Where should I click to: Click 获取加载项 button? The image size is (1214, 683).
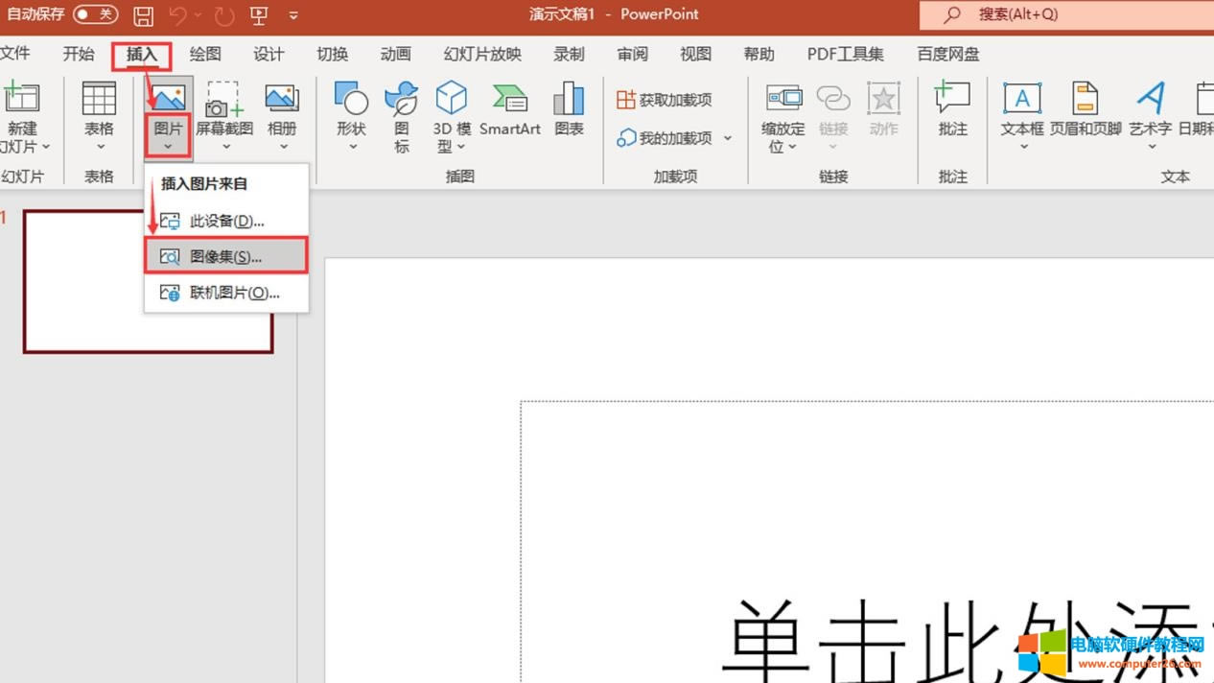pyautogui.click(x=665, y=100)
